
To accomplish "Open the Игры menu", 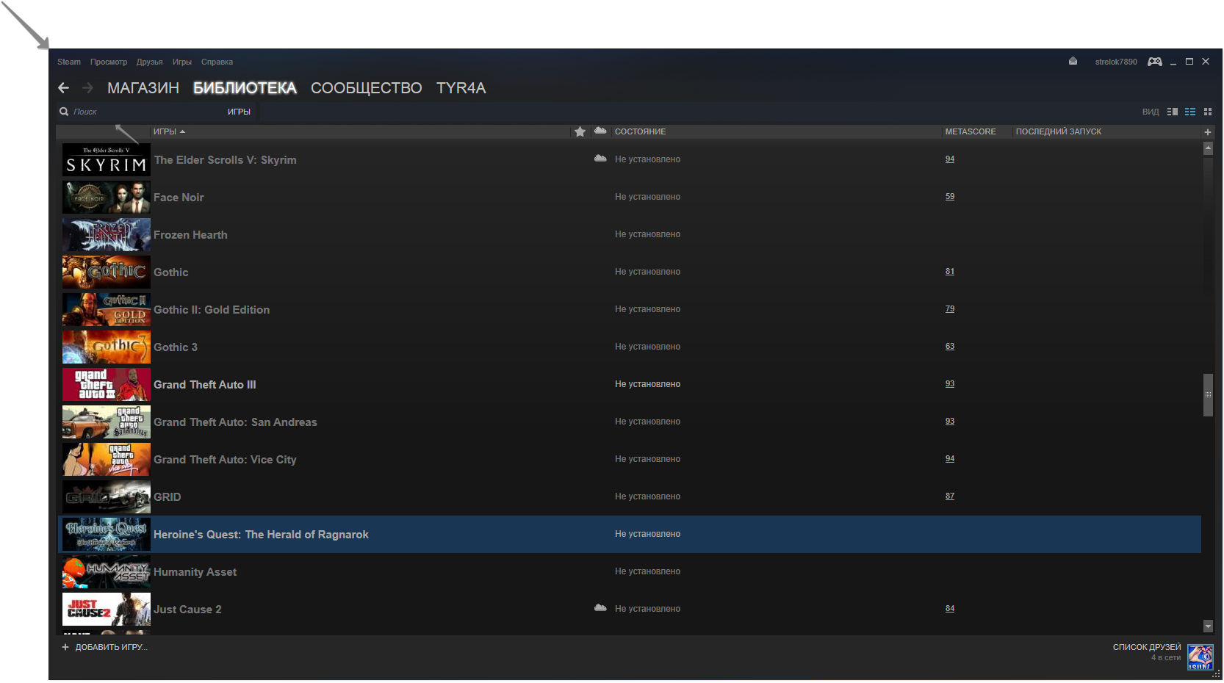I will click(182, 62).
